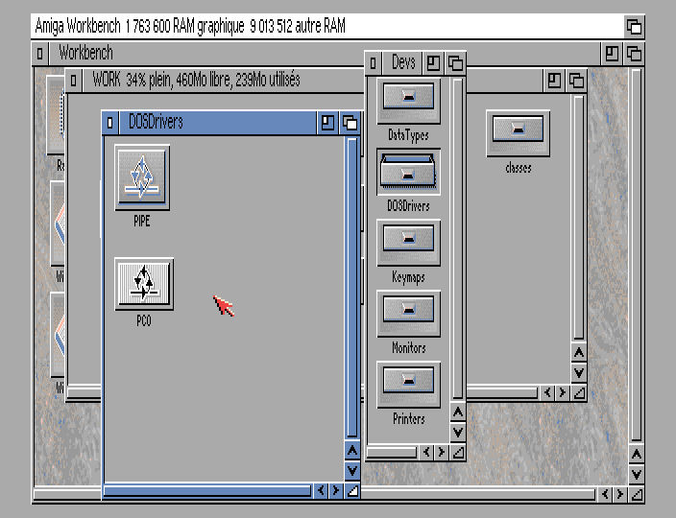Viewport: 676px width, 518px height.
Task: Click the vertical scrollbar of Workbench window
Action: (637, 255)
